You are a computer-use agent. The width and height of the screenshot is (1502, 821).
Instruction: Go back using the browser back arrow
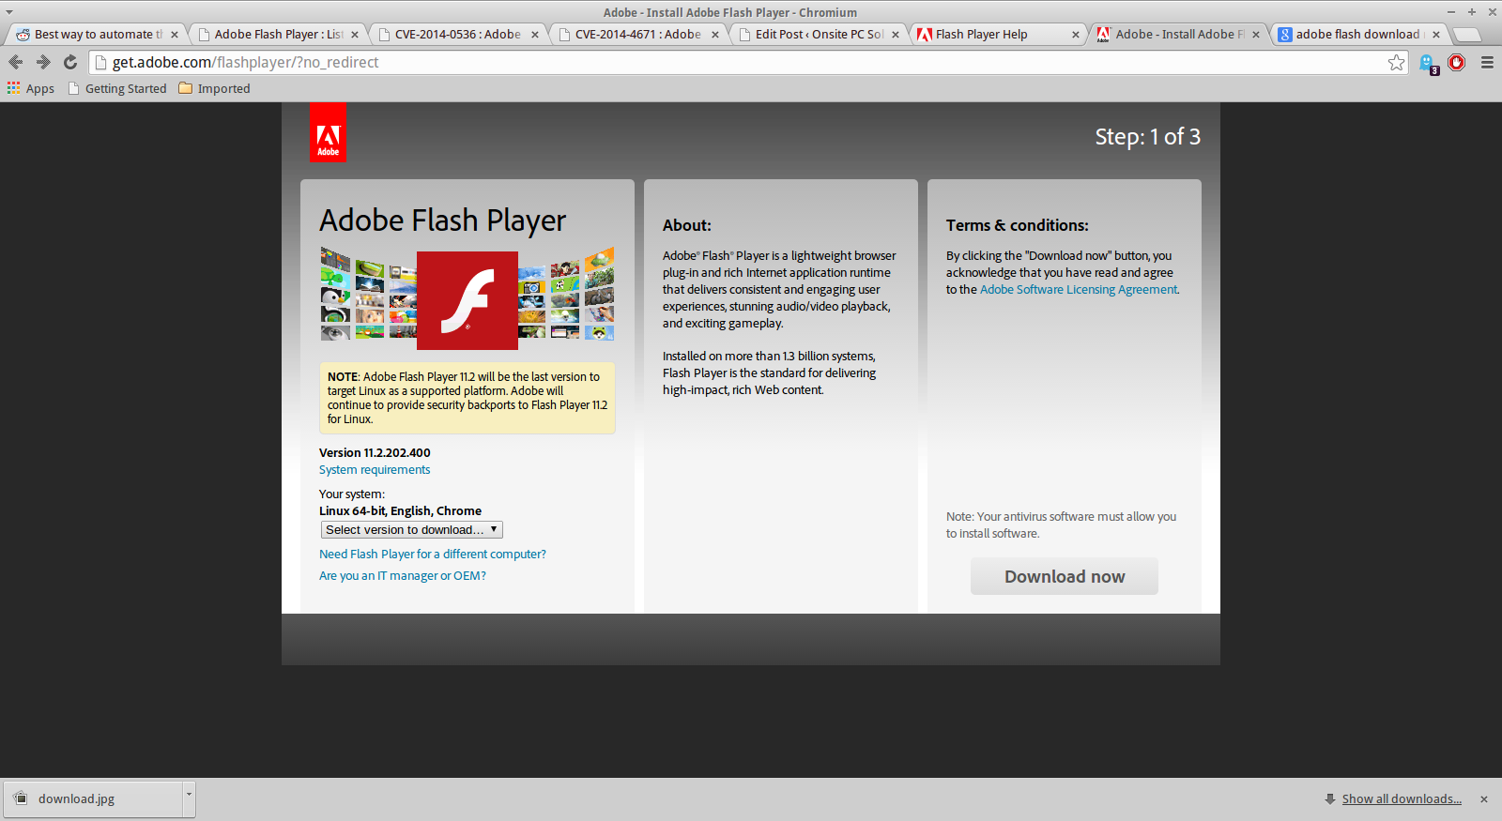coord(15,62)
